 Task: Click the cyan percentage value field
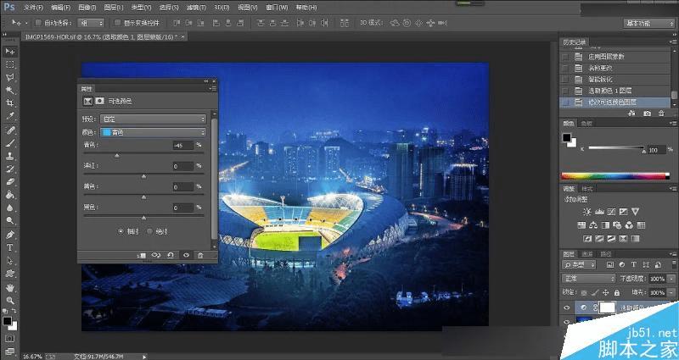(x=182, y=145)
